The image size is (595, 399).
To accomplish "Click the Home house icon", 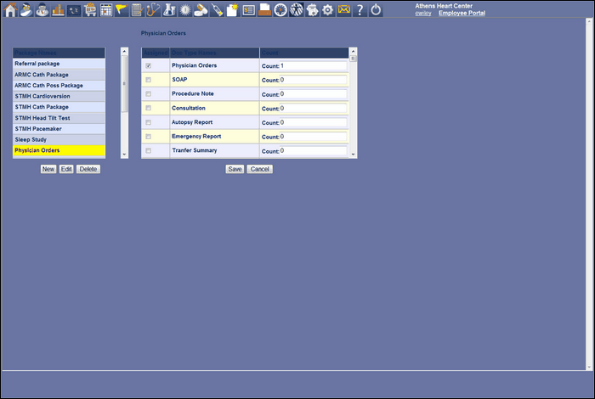I will point(10,10).
